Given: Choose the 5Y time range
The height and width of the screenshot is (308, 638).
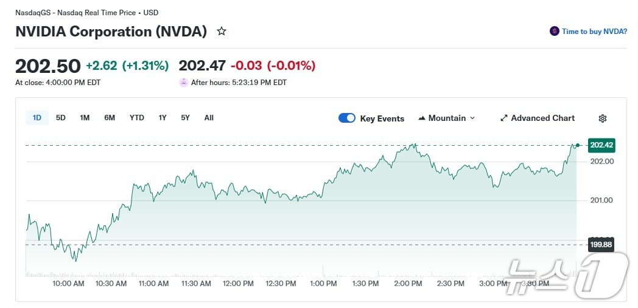Looking at the screenshot, I should tap(185, 118).
